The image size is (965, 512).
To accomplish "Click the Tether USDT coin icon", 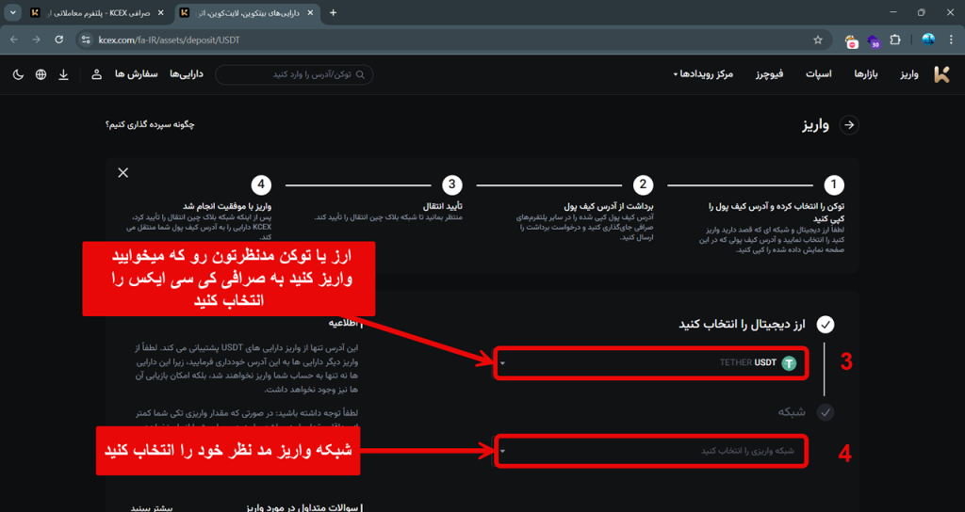I will coord(789,363).
